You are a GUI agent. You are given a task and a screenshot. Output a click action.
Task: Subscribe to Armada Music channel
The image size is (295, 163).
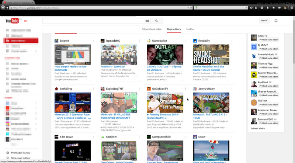(x=268, y=58)
